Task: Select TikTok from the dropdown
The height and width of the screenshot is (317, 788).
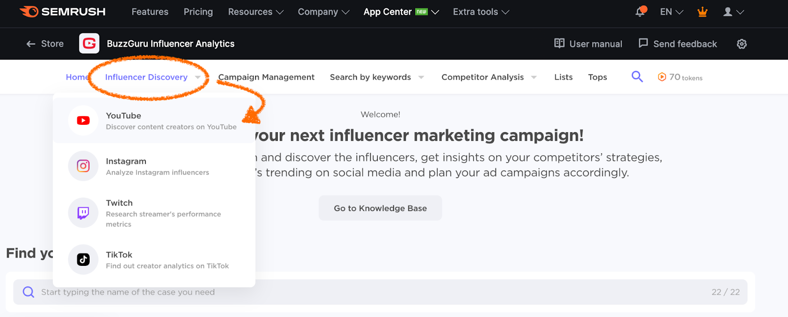Action: [154, 259]
